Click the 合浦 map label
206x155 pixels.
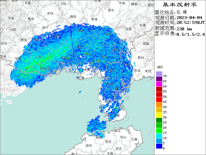[x=87, y=69]
